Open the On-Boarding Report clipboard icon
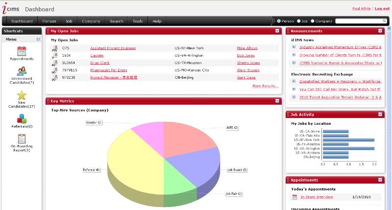Viewport: 392px width, 210px height. (22, 139)
